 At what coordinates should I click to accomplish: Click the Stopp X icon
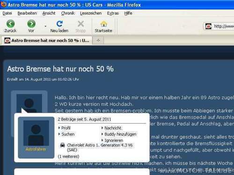(x=80, y=24)
